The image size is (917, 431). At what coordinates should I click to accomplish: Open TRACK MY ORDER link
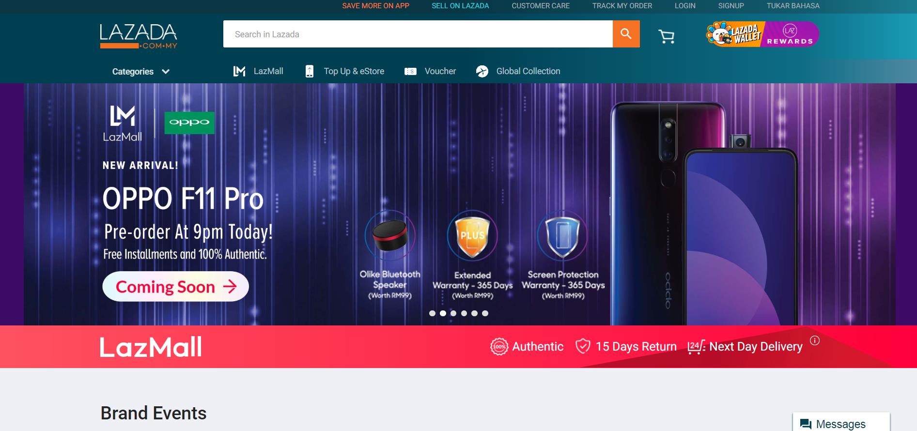point(622,6)
